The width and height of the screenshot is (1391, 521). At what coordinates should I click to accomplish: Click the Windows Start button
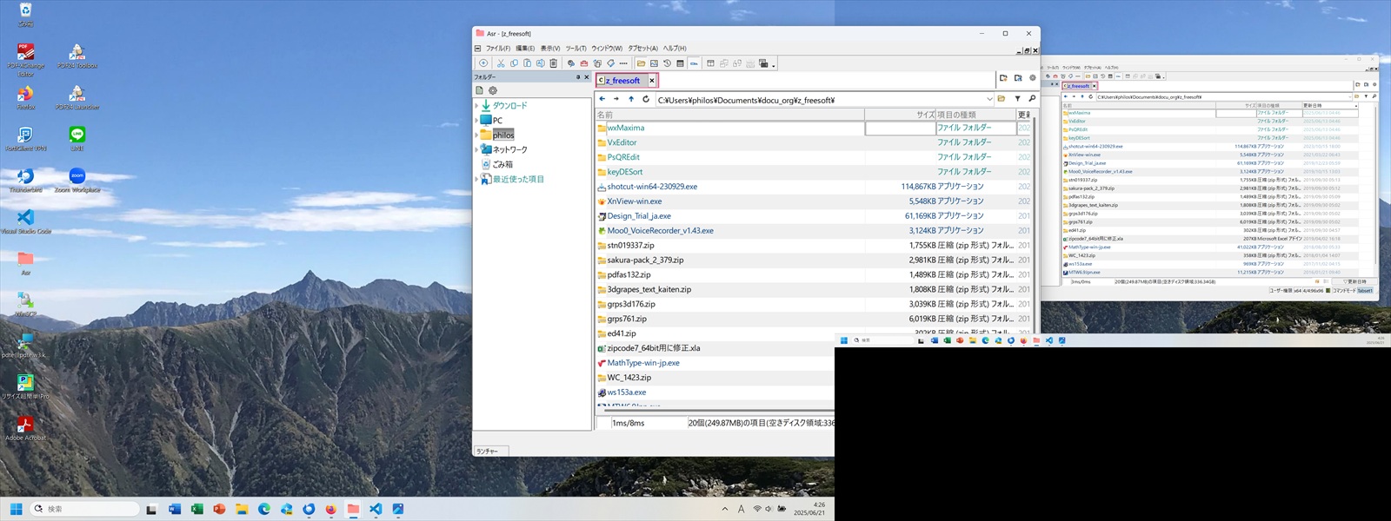[16, 509]
